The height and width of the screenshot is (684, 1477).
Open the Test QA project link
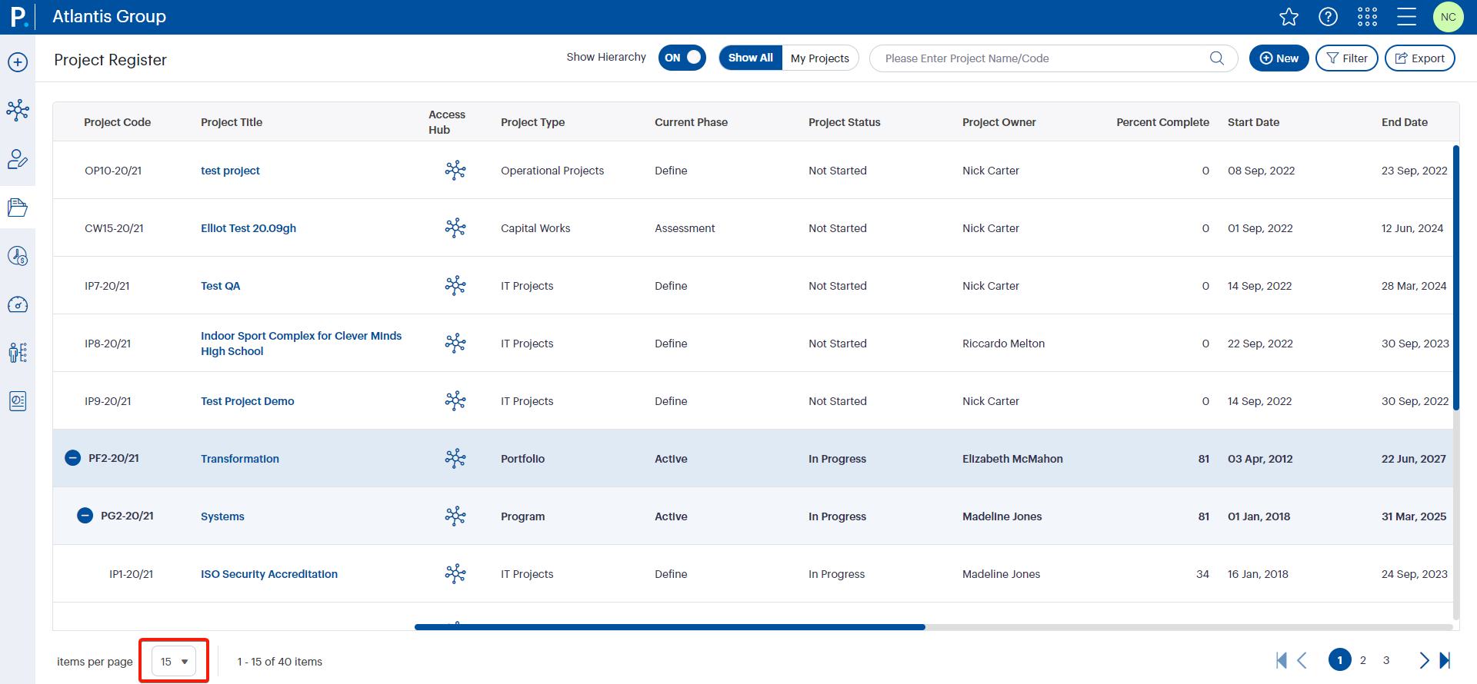221,286
